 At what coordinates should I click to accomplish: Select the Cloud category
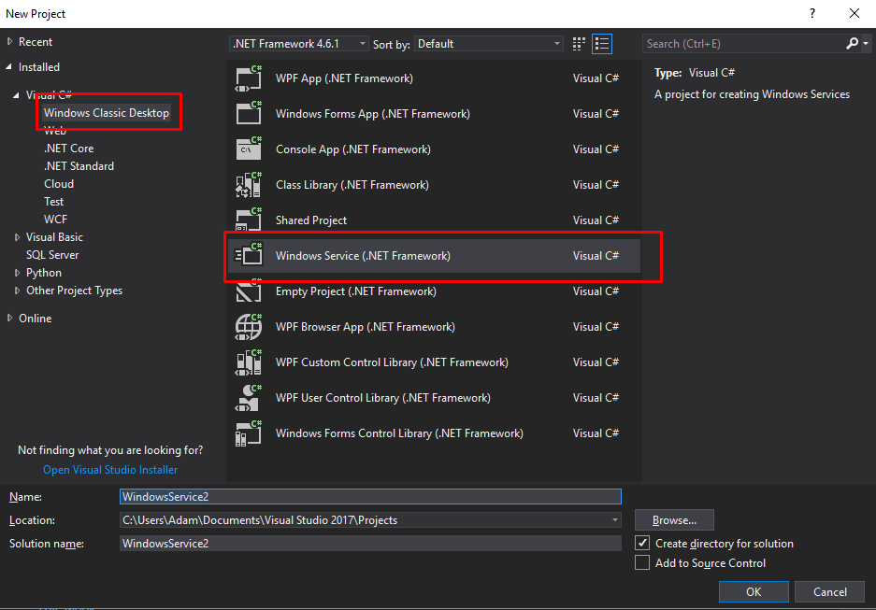pos(59,184)
